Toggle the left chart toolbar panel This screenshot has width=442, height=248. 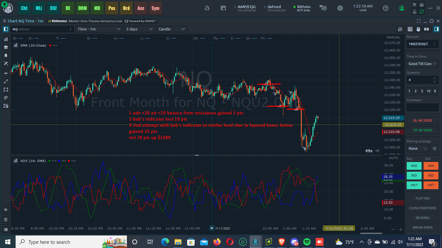tap(6, 29)
